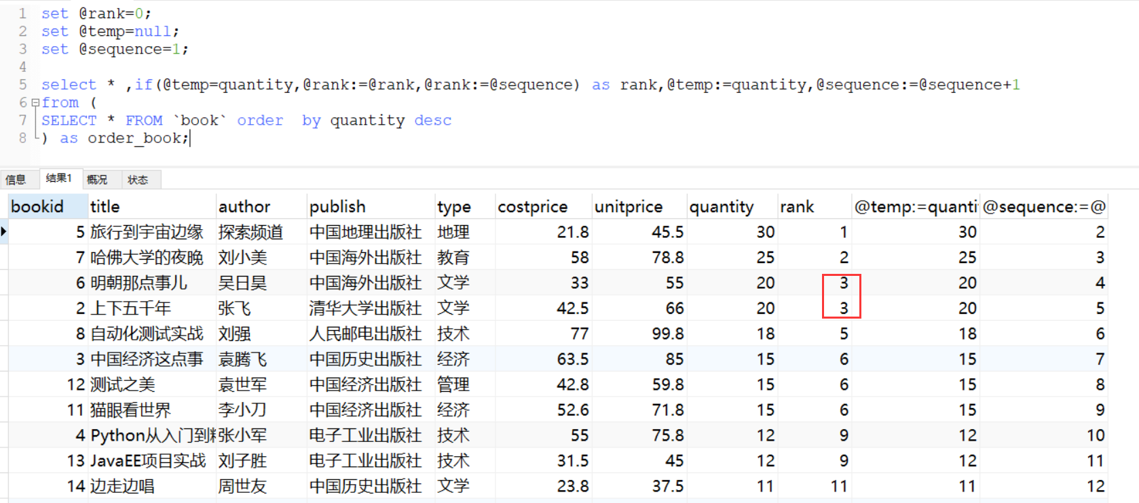Click the unitprice column header

click(x=639, y=207)
